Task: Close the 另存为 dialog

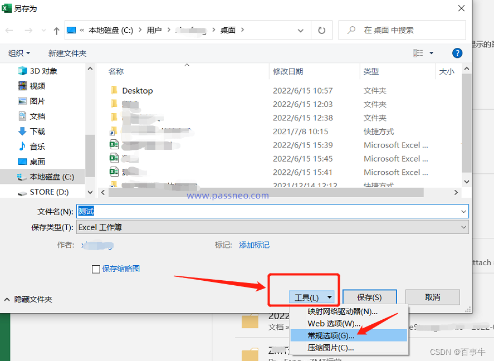Action: (461, 8)
